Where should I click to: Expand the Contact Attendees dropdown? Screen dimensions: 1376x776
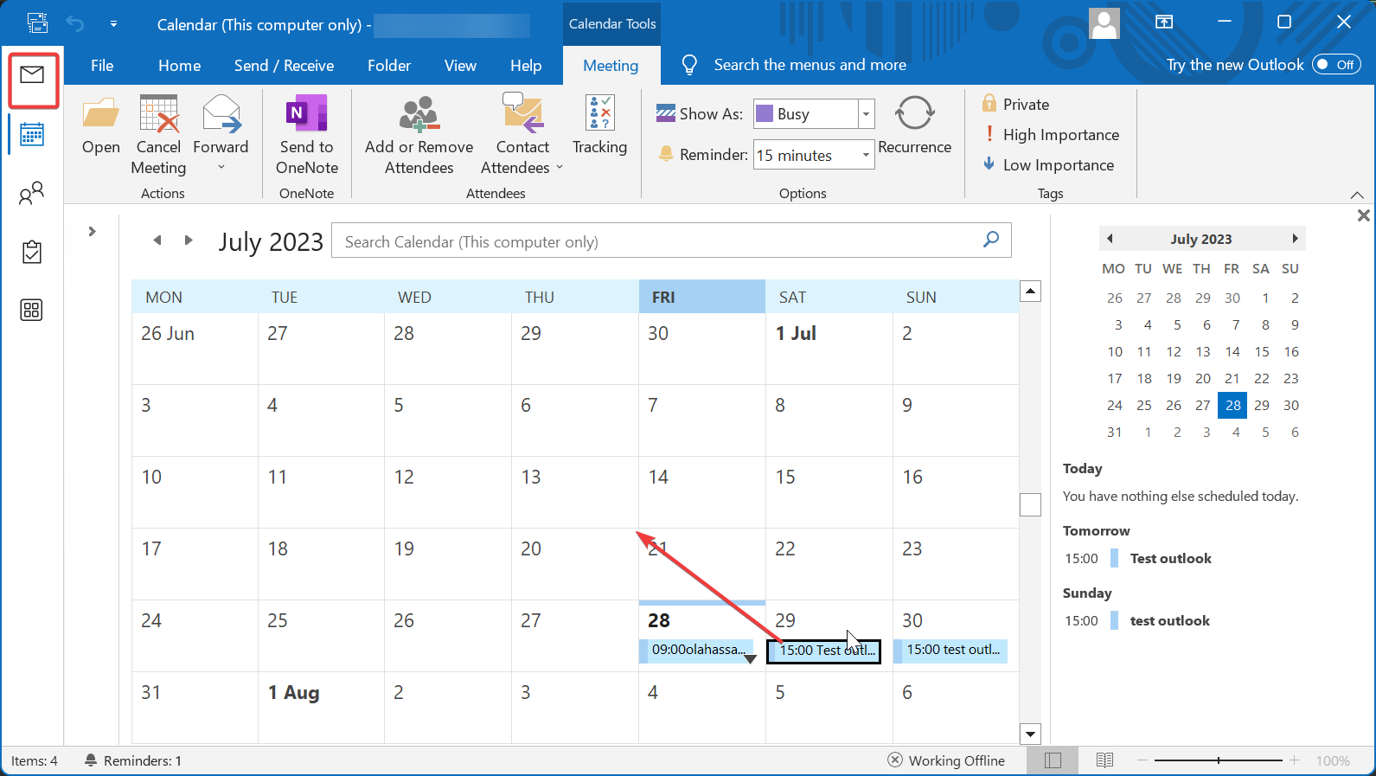click(x=560, y=168)
